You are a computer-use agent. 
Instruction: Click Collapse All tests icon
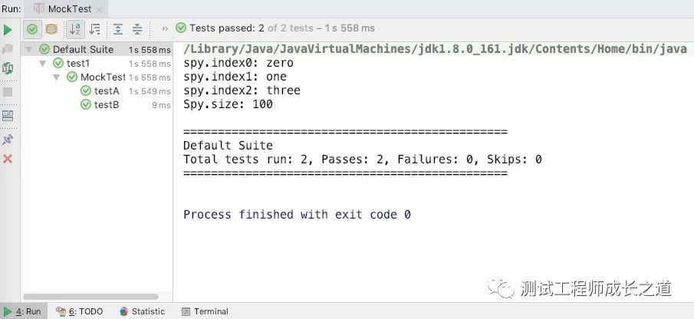click(x=137, y=29)
